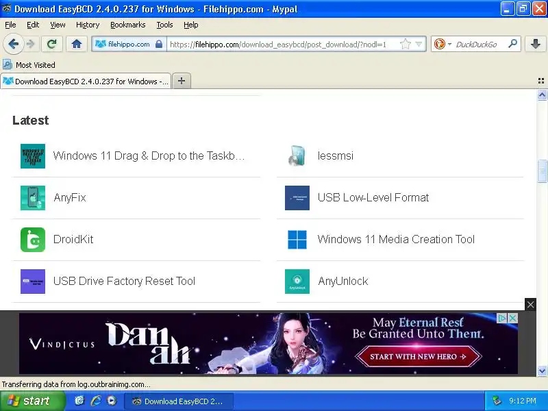Open the downloads arrow button

(535, 44)
